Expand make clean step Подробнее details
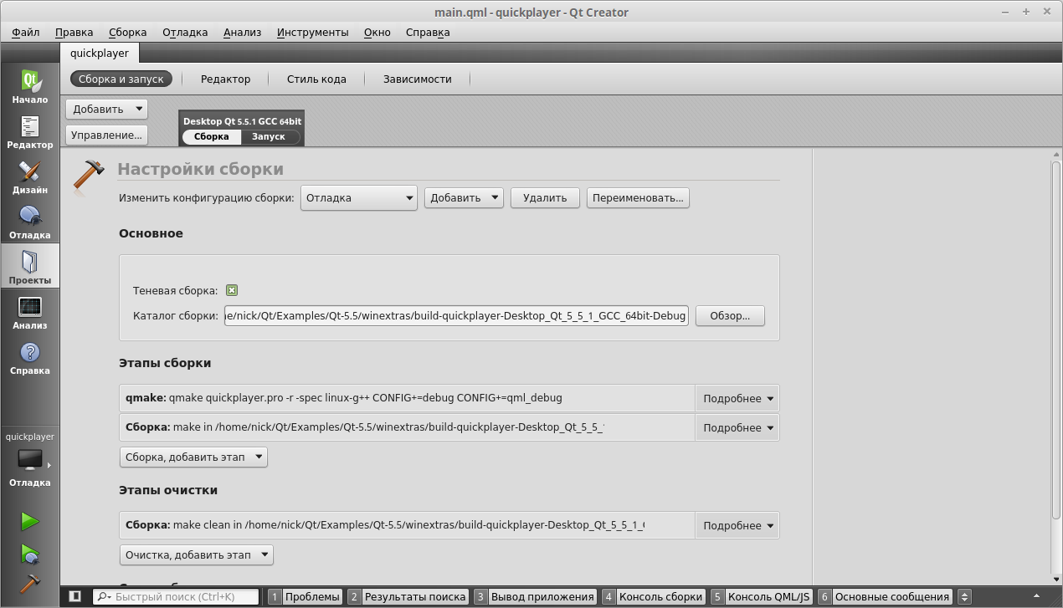Viewport: 1063px width, 608px height. 737,525
